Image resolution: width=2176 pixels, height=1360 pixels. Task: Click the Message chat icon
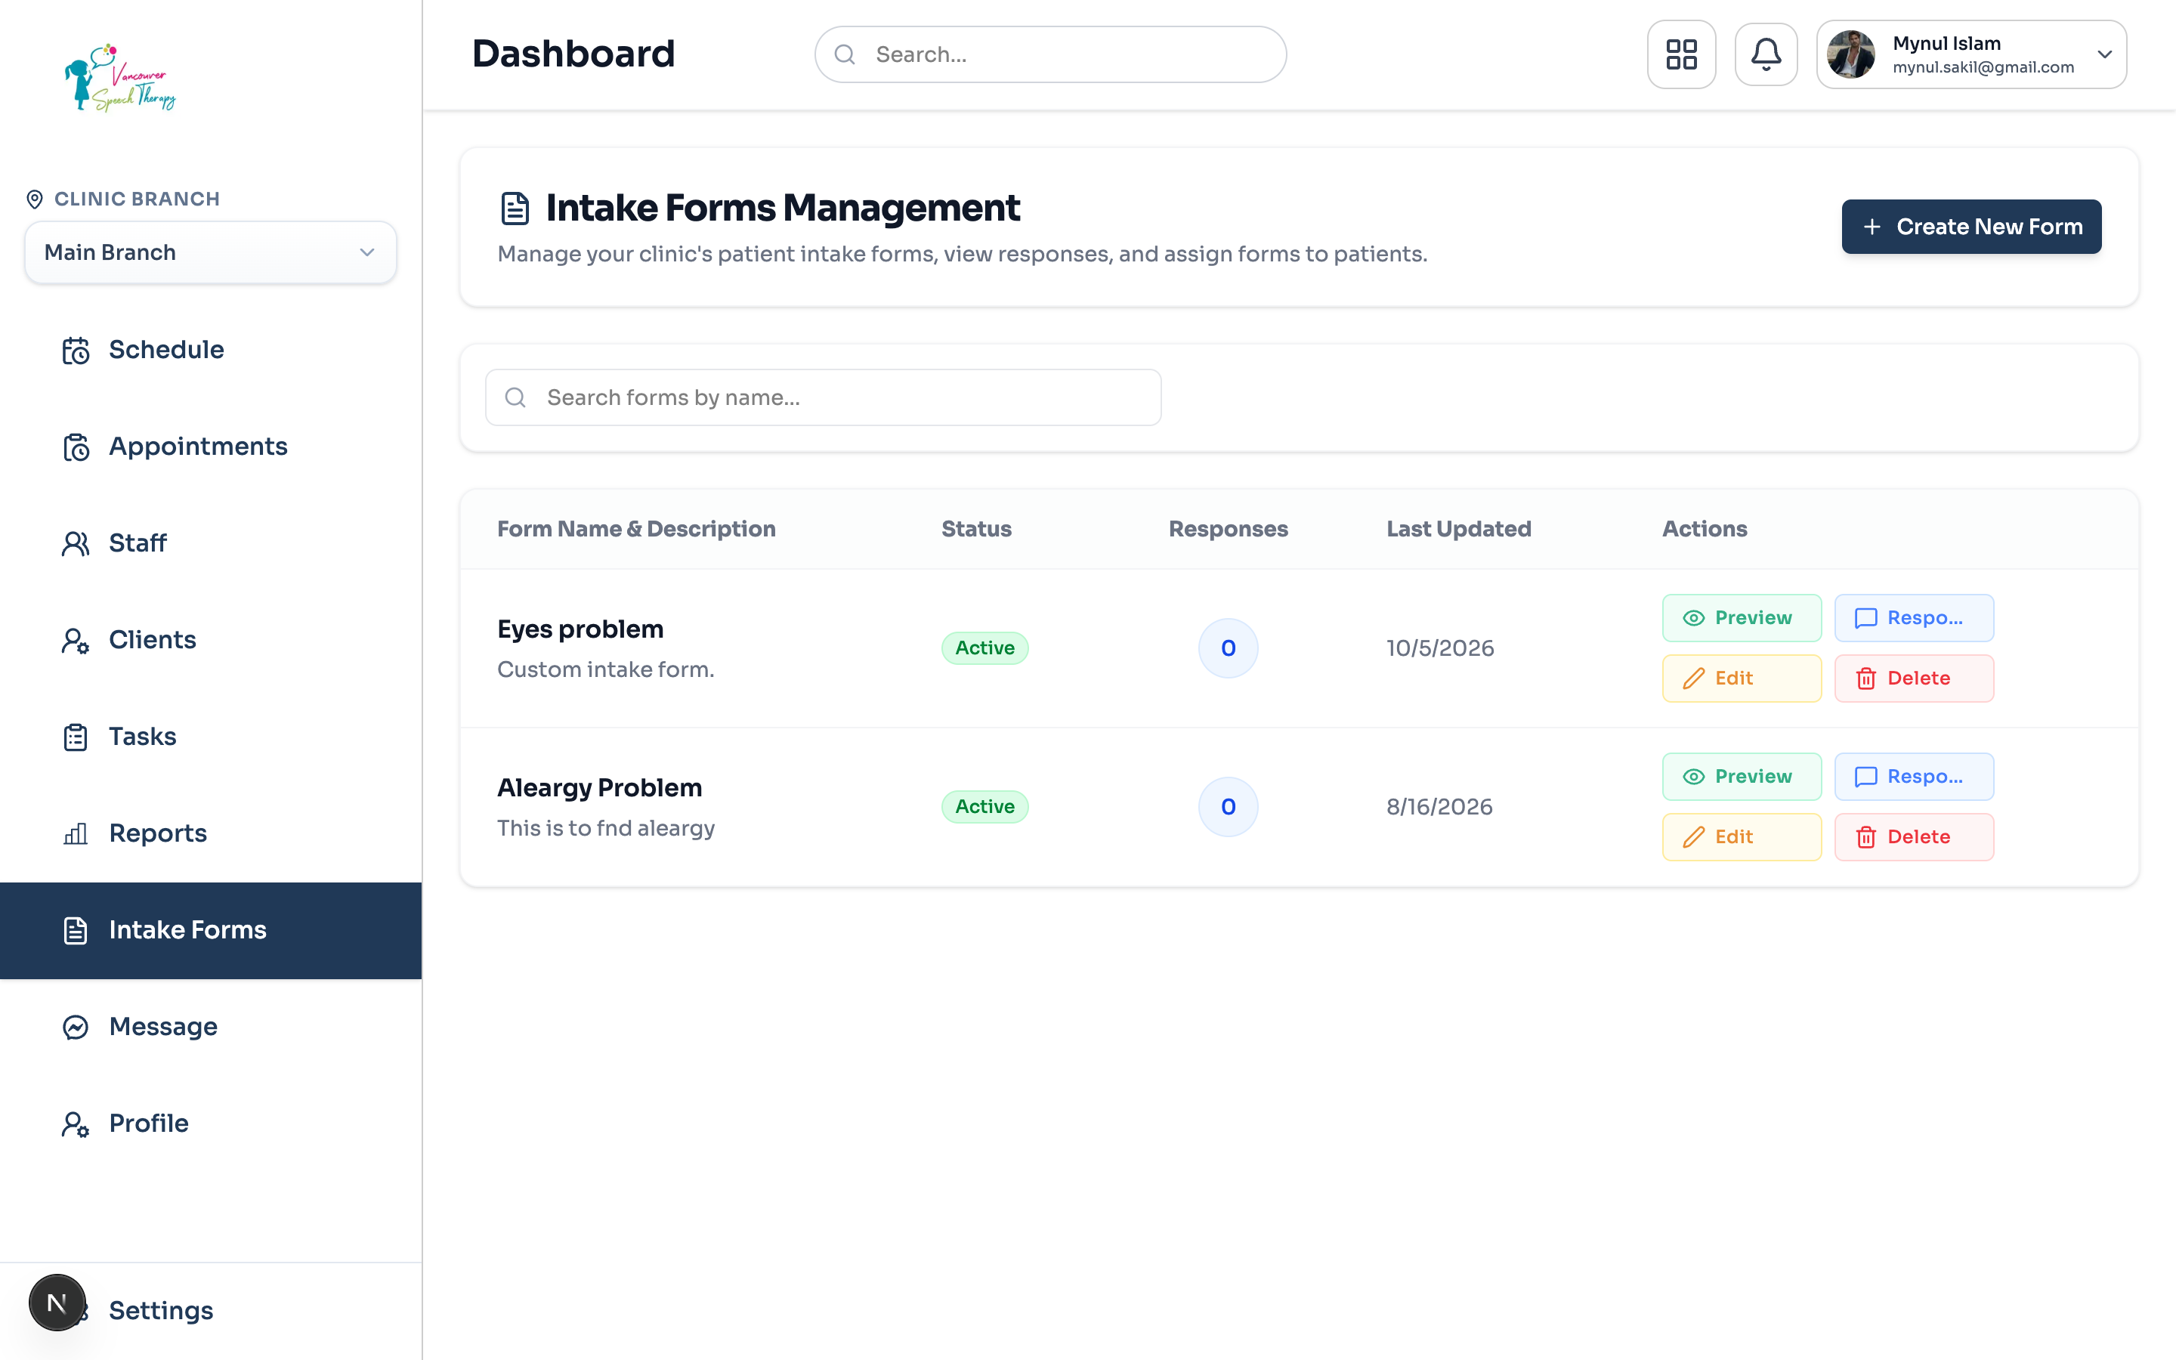[76, 1028]
